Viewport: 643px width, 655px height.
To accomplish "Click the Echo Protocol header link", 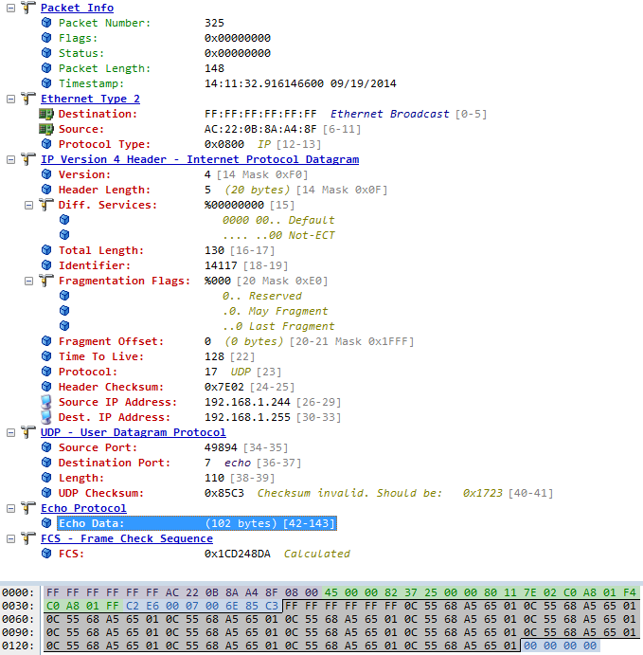I will click(83, 508).
